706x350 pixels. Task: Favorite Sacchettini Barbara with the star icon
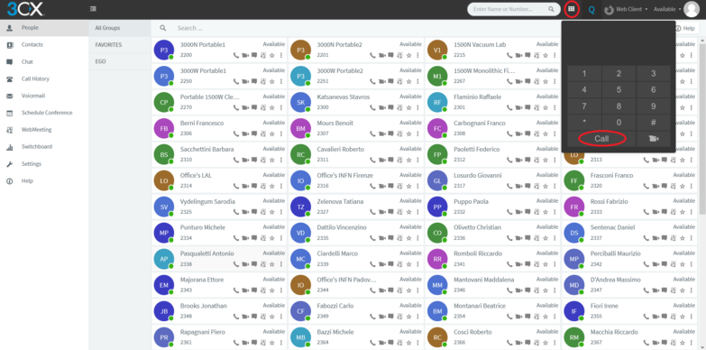[x=272, y=160]
